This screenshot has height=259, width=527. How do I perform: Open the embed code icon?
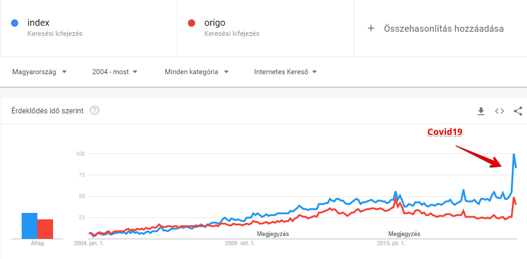pyautogui.click(x=499, y=111)
